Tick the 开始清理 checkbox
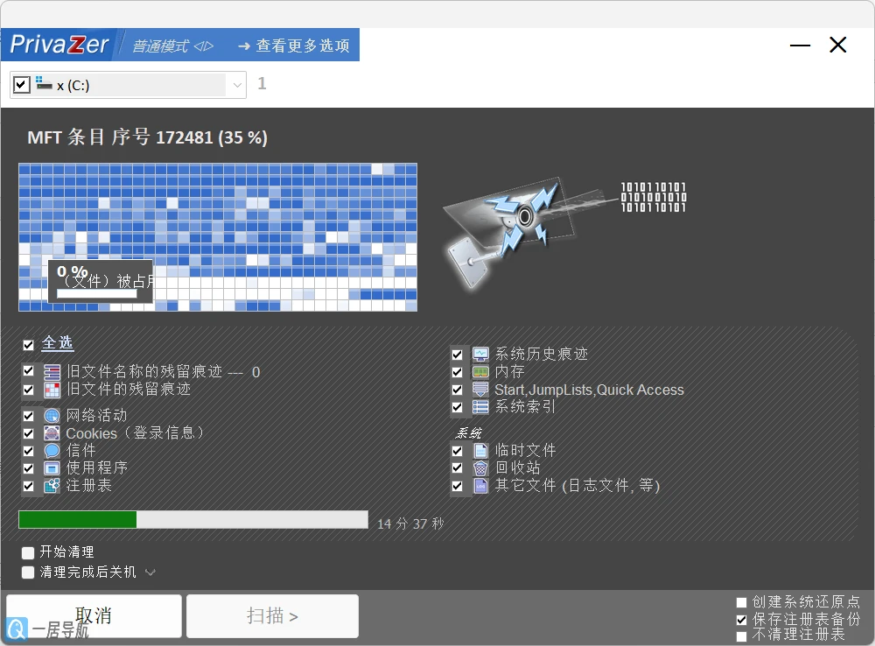 pyautogui.click(x=29, y=552)
